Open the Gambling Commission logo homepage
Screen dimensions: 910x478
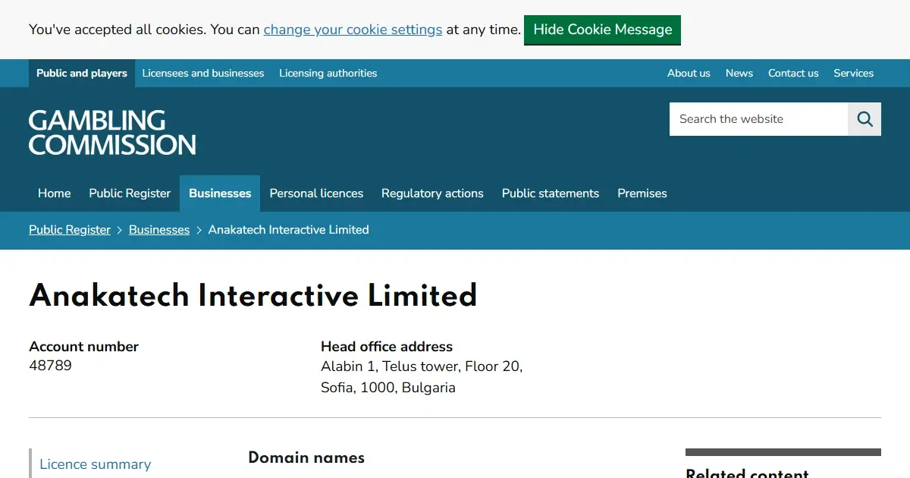[112, 133]
